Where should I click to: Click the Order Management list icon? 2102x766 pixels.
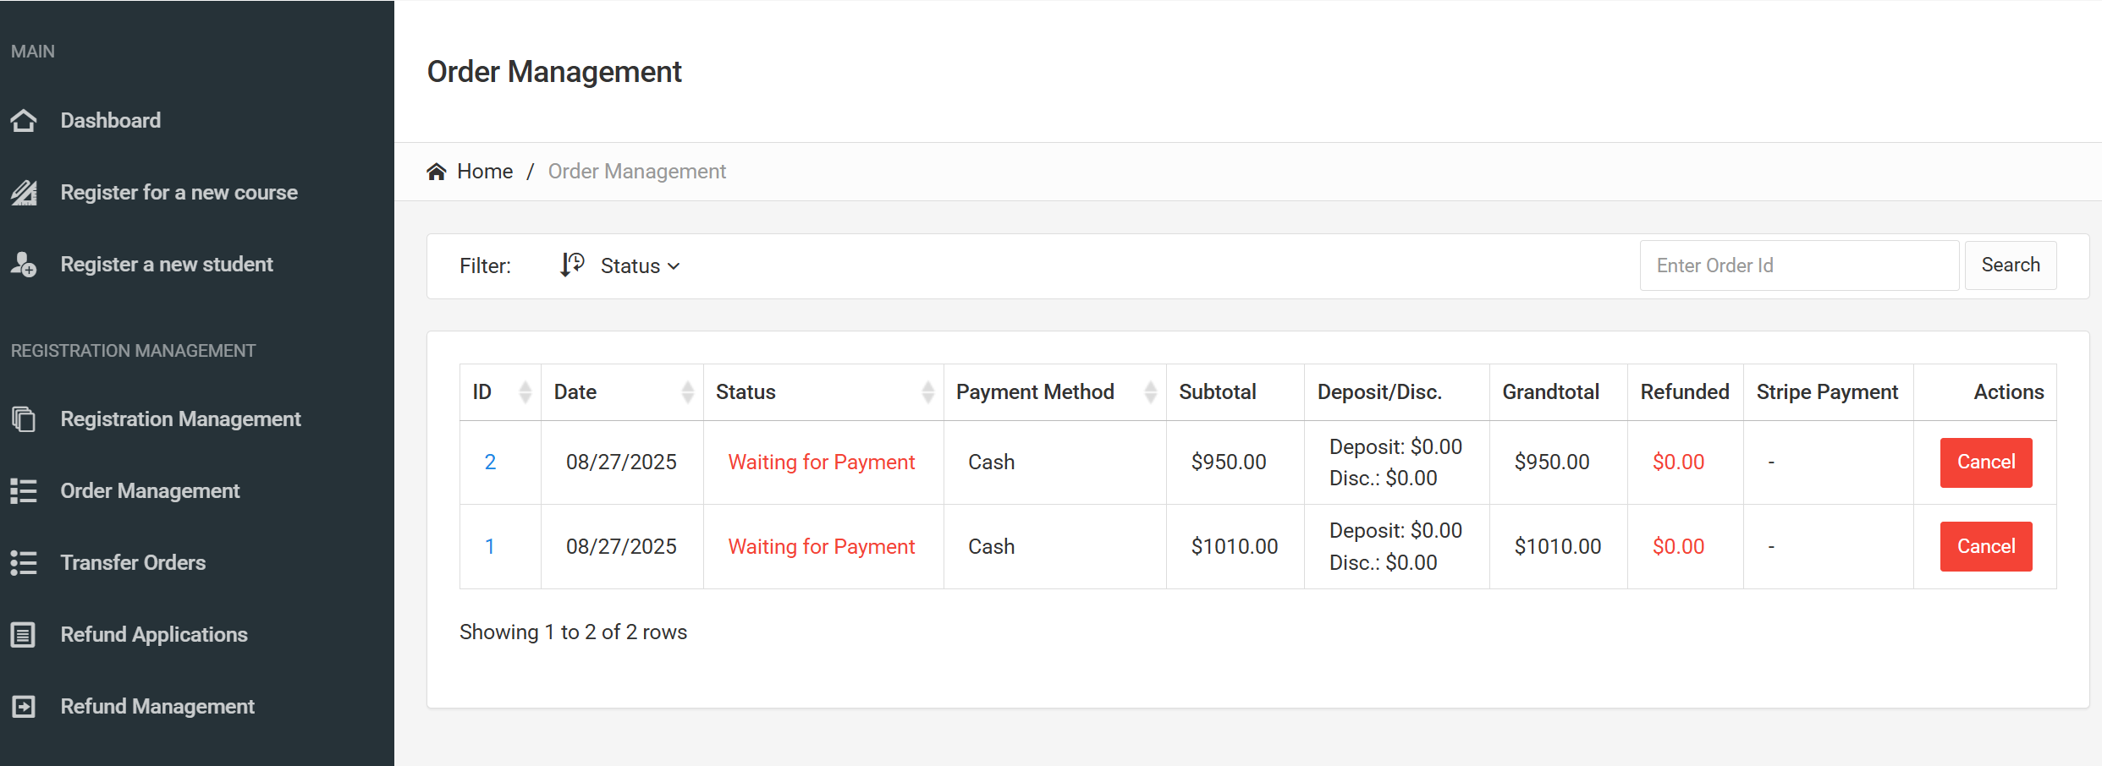pos(24,491)
